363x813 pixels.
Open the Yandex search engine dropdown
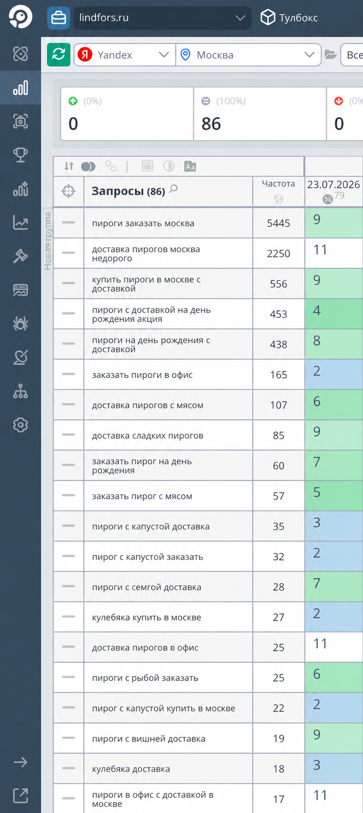tap(125, 55)
